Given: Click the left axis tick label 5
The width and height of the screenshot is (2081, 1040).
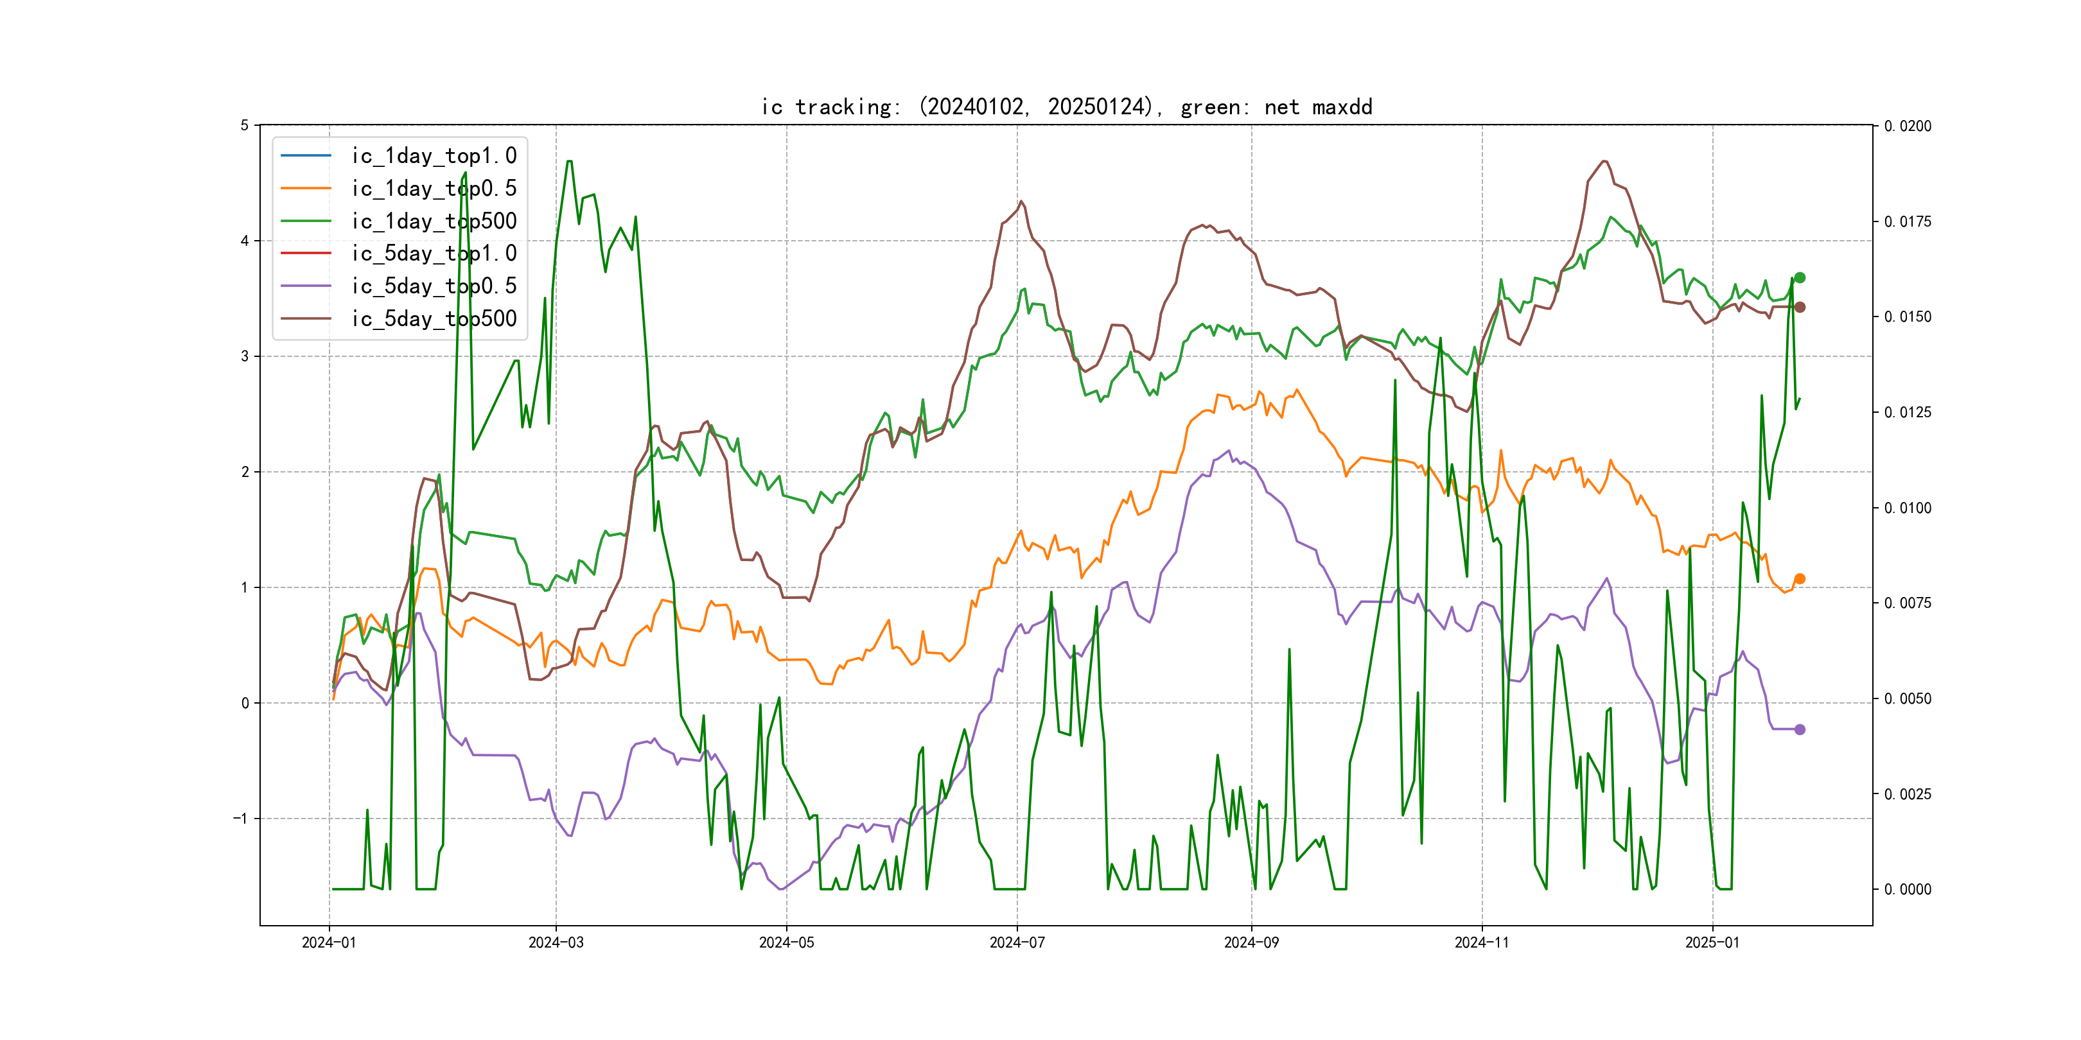Looking at the screenshot, I should coord(245,125).
